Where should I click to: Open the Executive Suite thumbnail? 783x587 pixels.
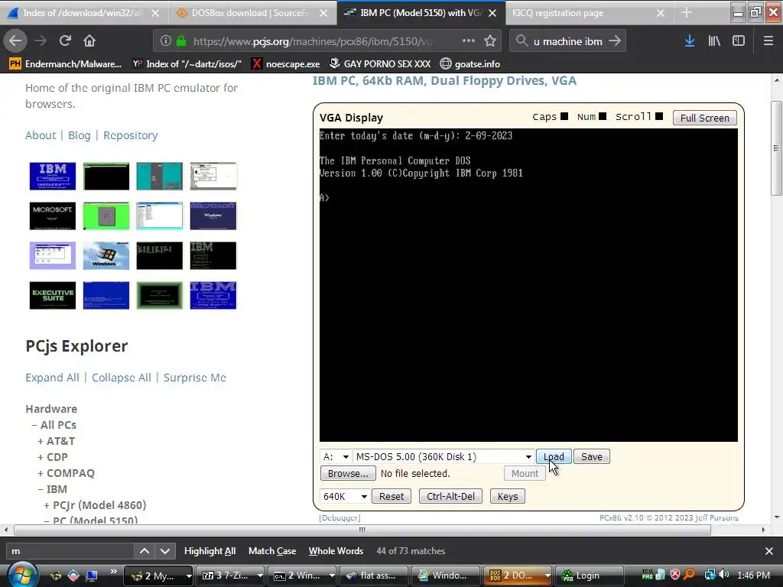click(x=53, y=296)
